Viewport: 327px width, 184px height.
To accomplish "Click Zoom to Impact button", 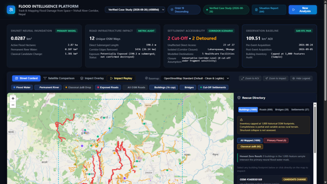I will pyautogui.click(x=275, y=78).
